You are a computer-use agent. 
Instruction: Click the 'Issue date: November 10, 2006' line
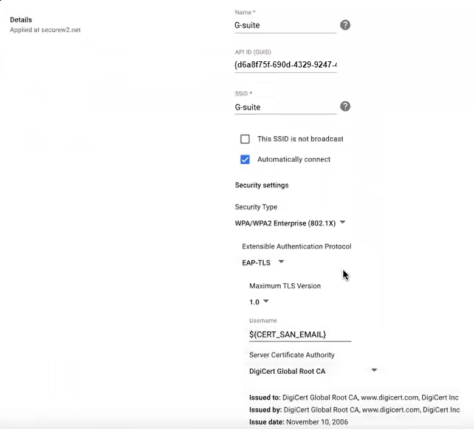click(x=298, y=422)
